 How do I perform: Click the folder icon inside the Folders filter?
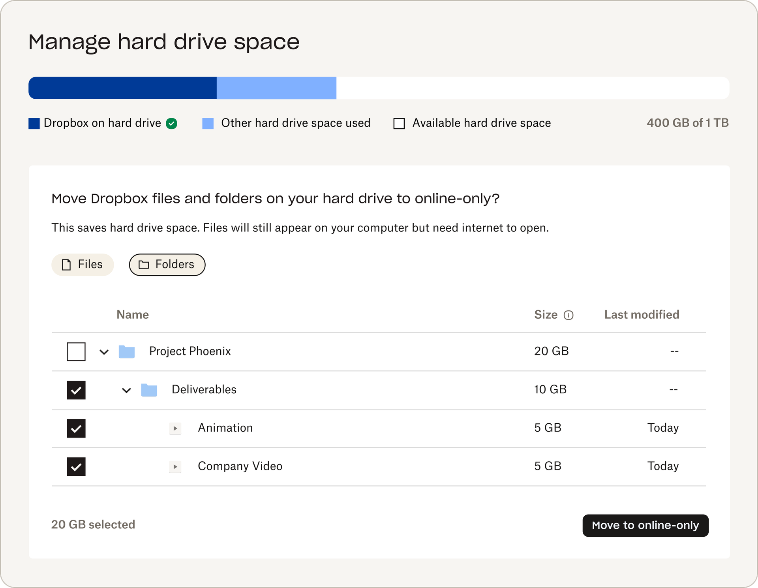click(x=144, y=265)
